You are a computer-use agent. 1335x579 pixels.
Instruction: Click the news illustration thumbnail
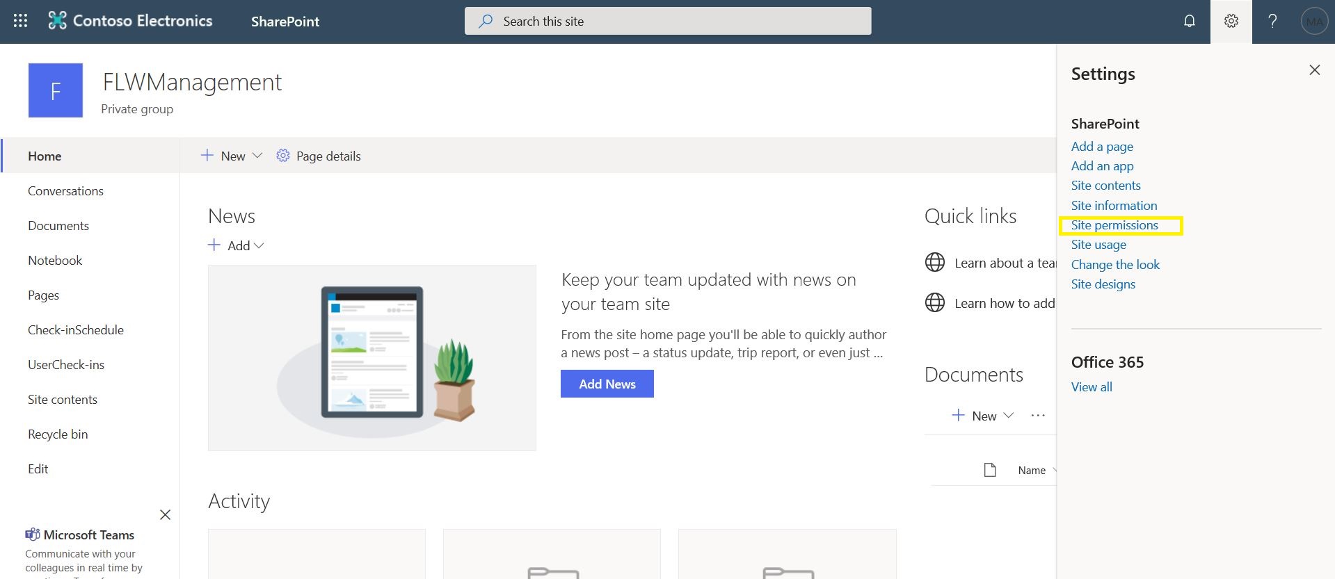point(372,358)
